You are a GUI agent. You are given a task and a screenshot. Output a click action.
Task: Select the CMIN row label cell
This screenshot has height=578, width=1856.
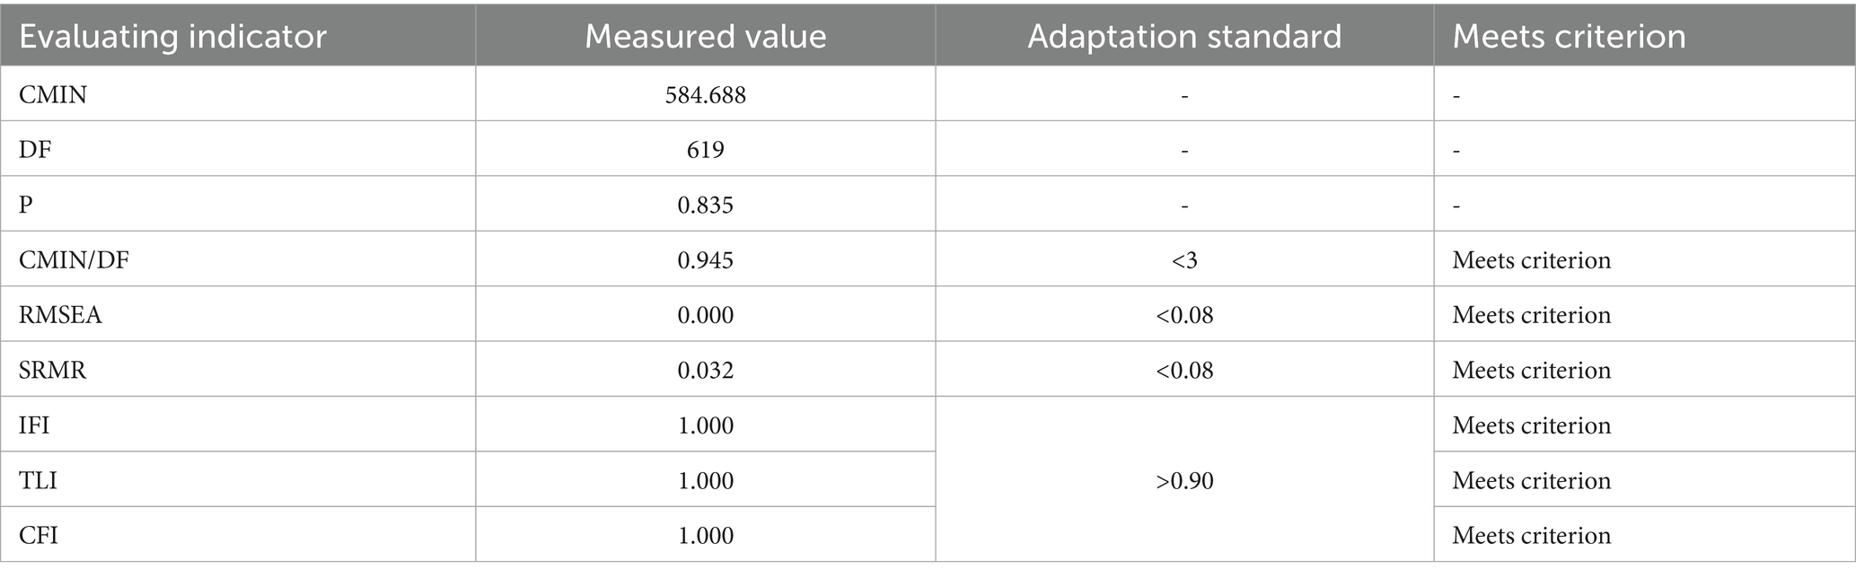pos(54,94)
